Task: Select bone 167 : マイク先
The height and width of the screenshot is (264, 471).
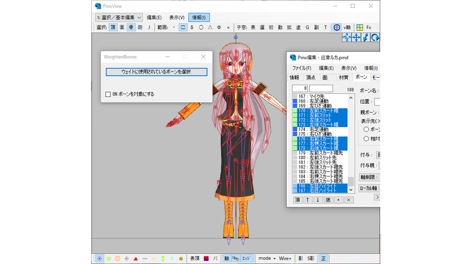Action: pos(320,96)
